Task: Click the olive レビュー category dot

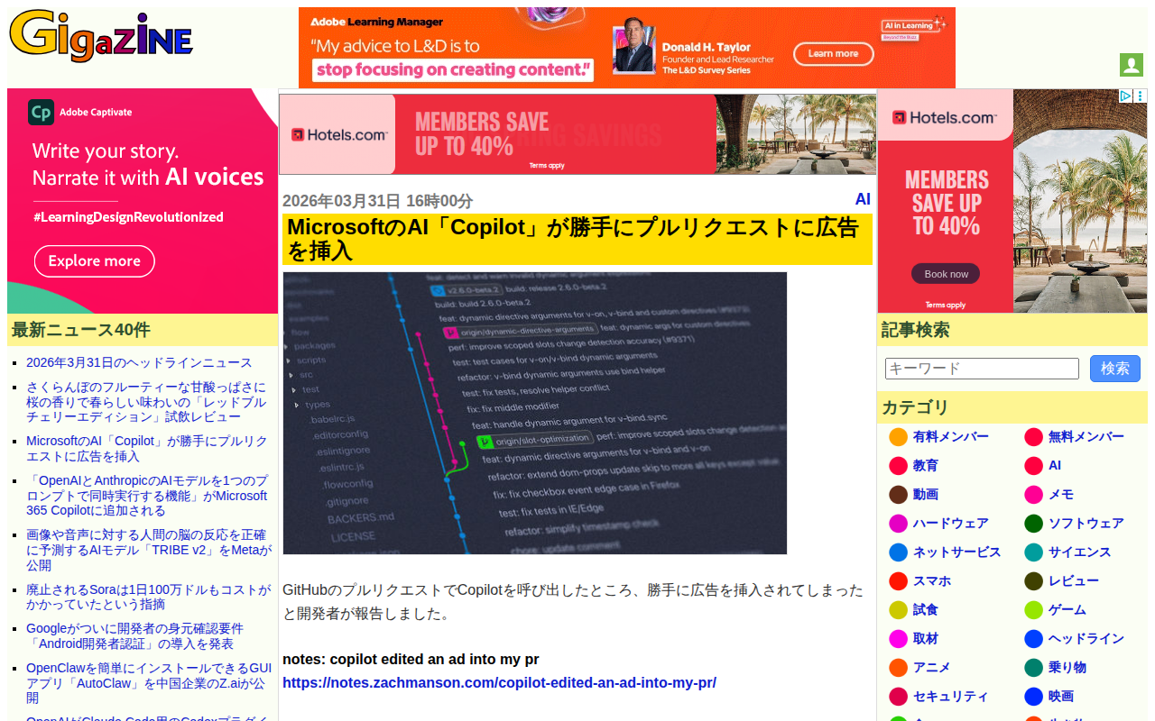Action: click(1033, 581)
